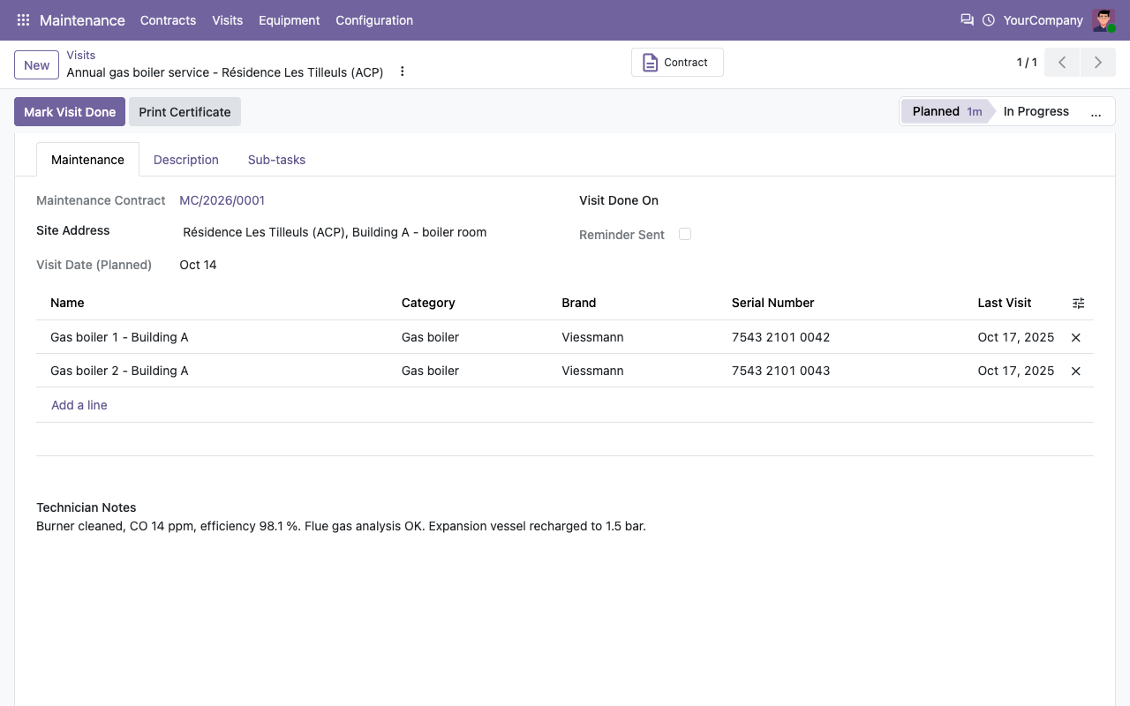The image size is (1130, 706).
Task: Open the MC/2026/0001 contract link
Action: [x=222, y=200]
